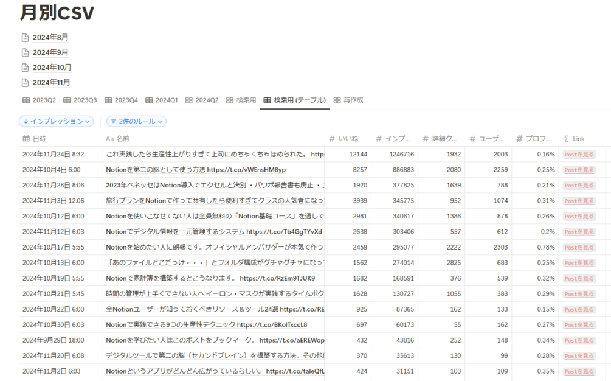Image resolution: width=611 pixels, height=381 pixels.
Task: Open the row 旅行プランをNotionで作って
Action: tap(215, 201)
